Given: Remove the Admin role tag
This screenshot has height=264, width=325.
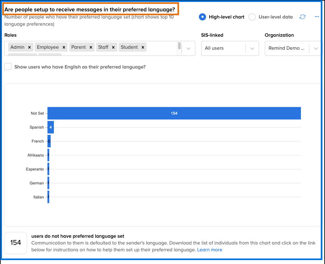Looking at the screenshot, I should pos(29,47).
